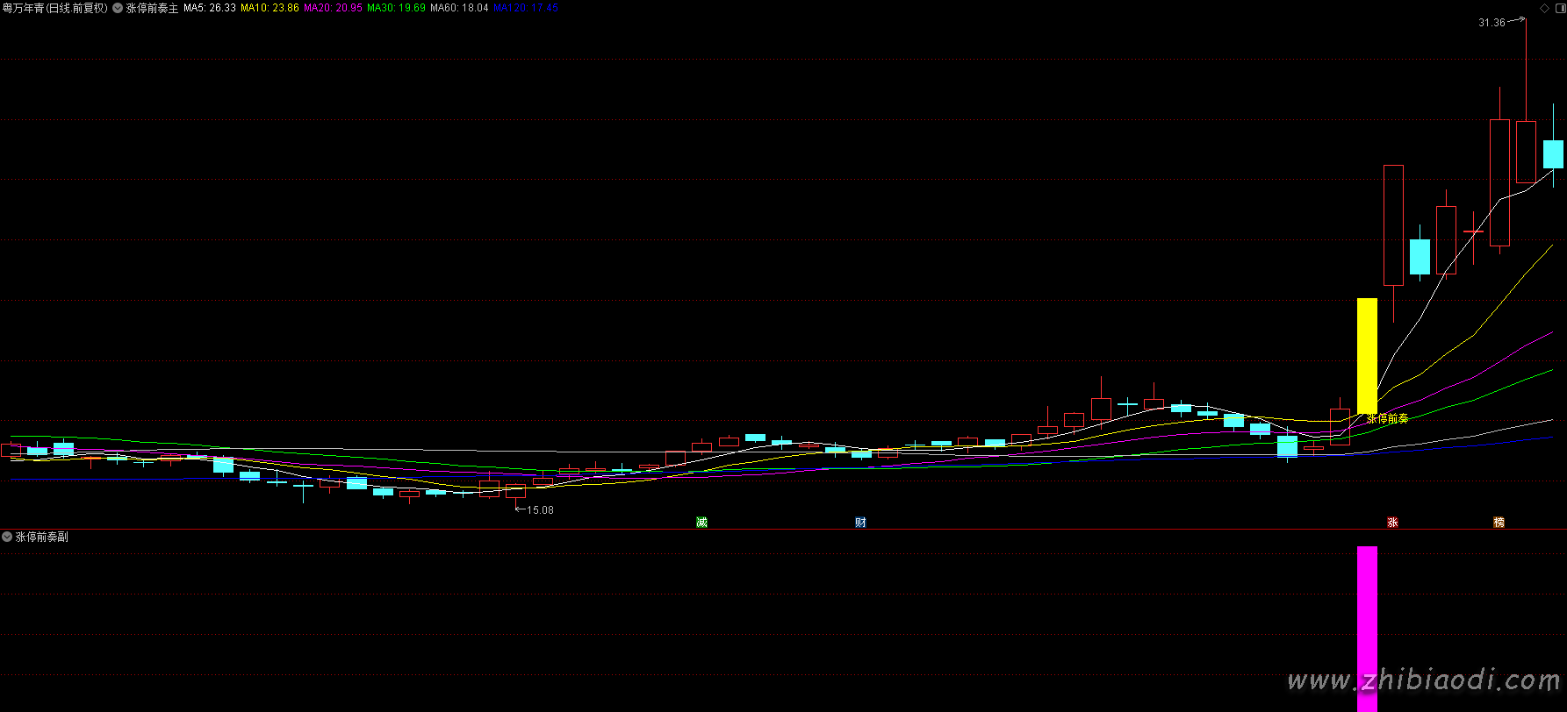The width and height of the screenshot is (1567, 712).
Task: Select the blue MA120 indicator label
Action: tap(526, 8)
